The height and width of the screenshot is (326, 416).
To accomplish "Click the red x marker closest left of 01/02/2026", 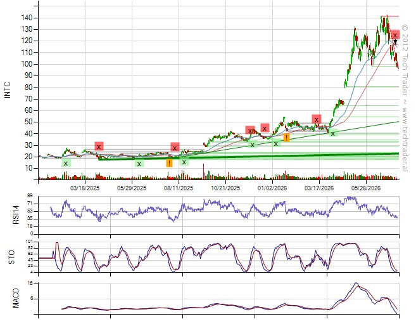I will 265,128.
